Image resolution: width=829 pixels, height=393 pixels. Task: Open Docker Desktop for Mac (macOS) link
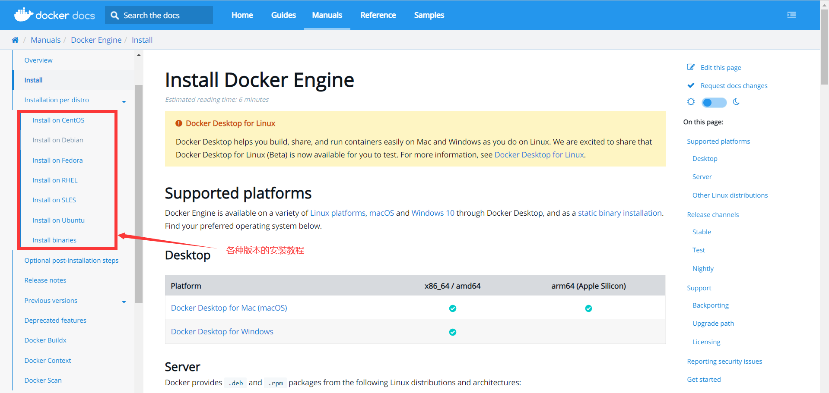pos(229,308)
